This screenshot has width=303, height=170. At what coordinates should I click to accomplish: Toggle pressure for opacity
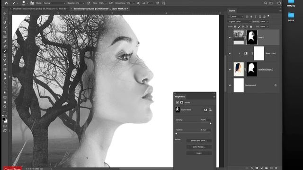tap(89, 3)
